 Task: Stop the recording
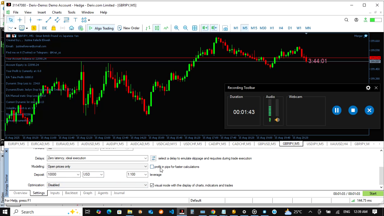[x=353, y=110]
